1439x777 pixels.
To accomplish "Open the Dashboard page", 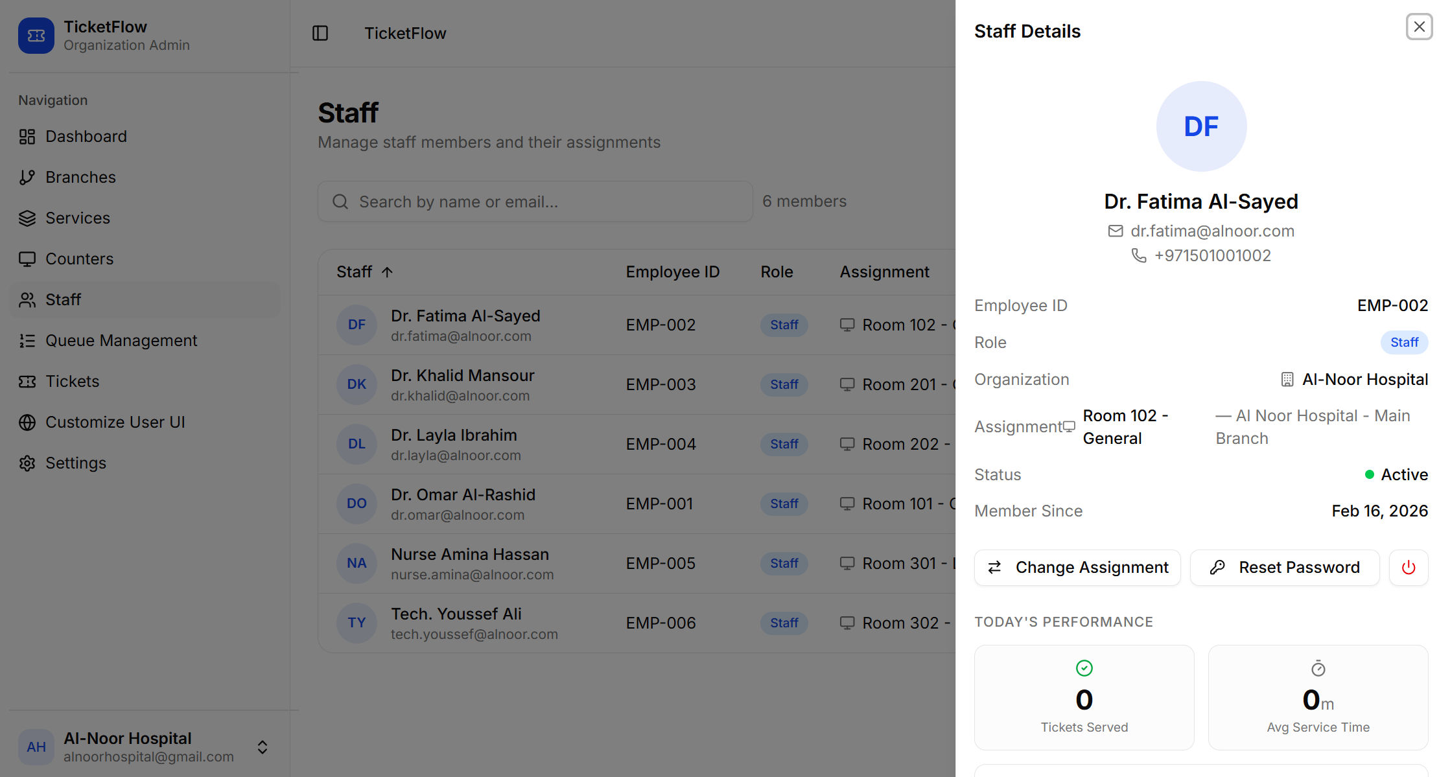I will [x=86, y=136].
